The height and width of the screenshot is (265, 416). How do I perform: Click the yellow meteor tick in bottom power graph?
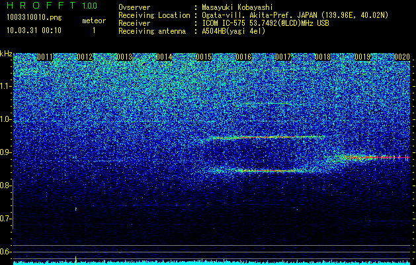pyautogui.click(x=76, y=260)
